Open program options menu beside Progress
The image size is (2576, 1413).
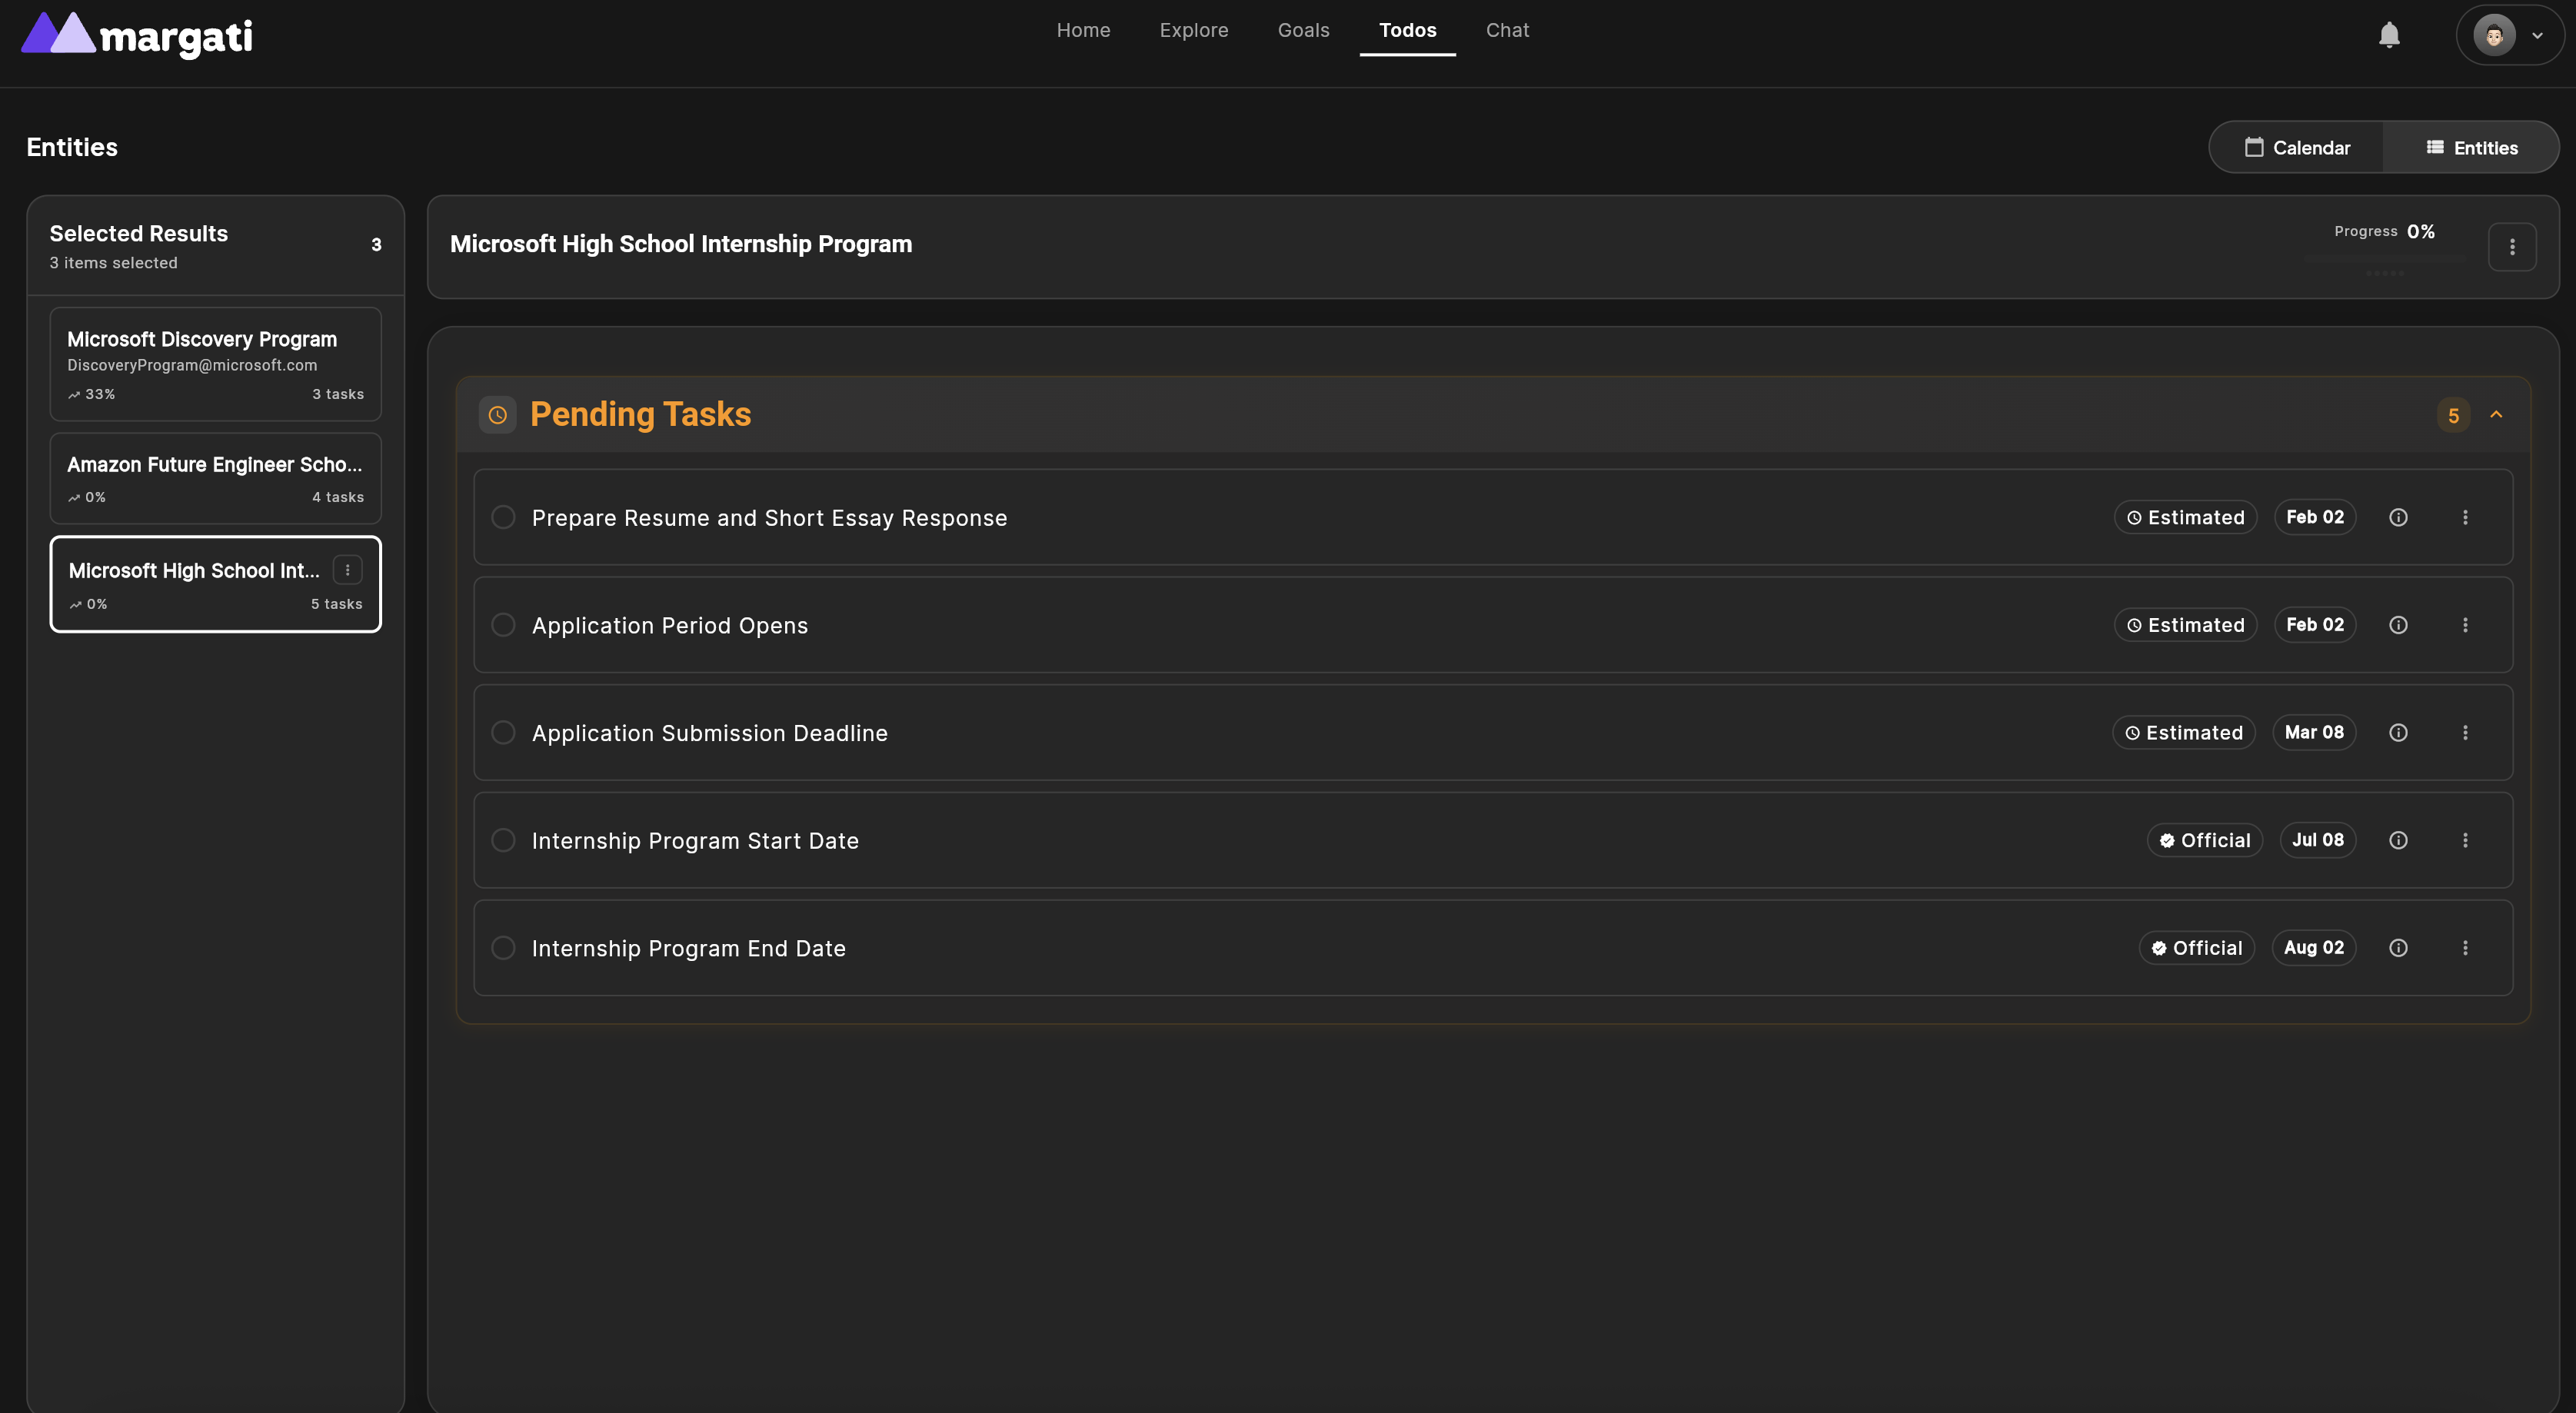tap(2511, 247)
